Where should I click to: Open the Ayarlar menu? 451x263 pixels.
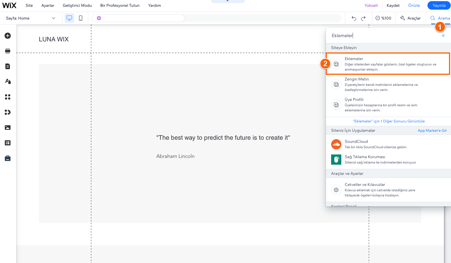[48, 5]
